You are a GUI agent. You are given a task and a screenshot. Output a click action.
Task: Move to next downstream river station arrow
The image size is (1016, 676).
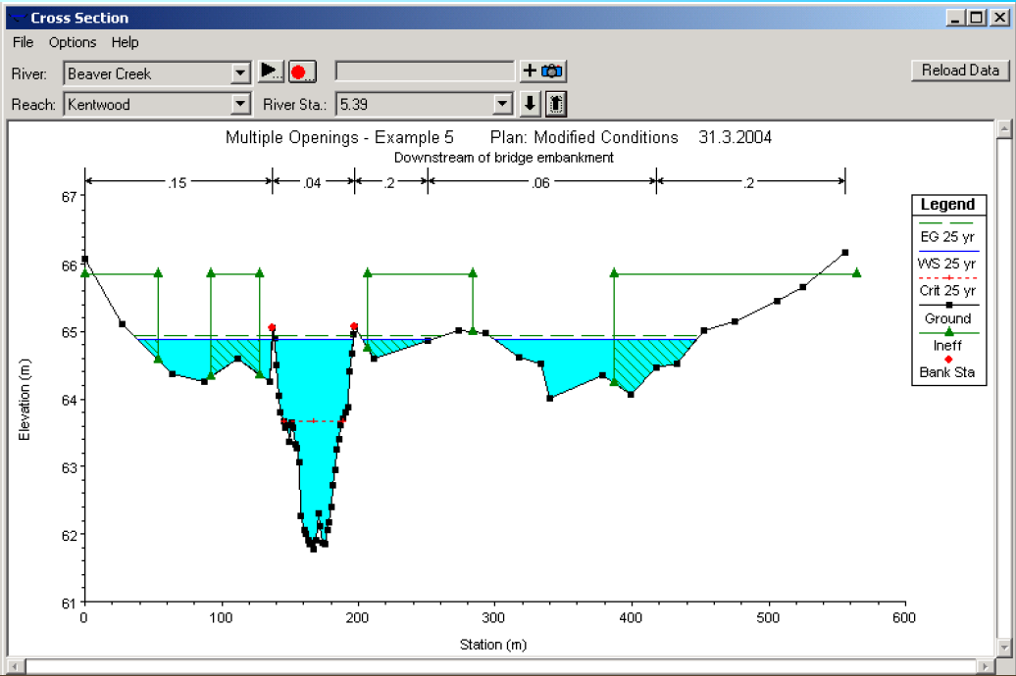pyautogui.click(x=530, y=104)
